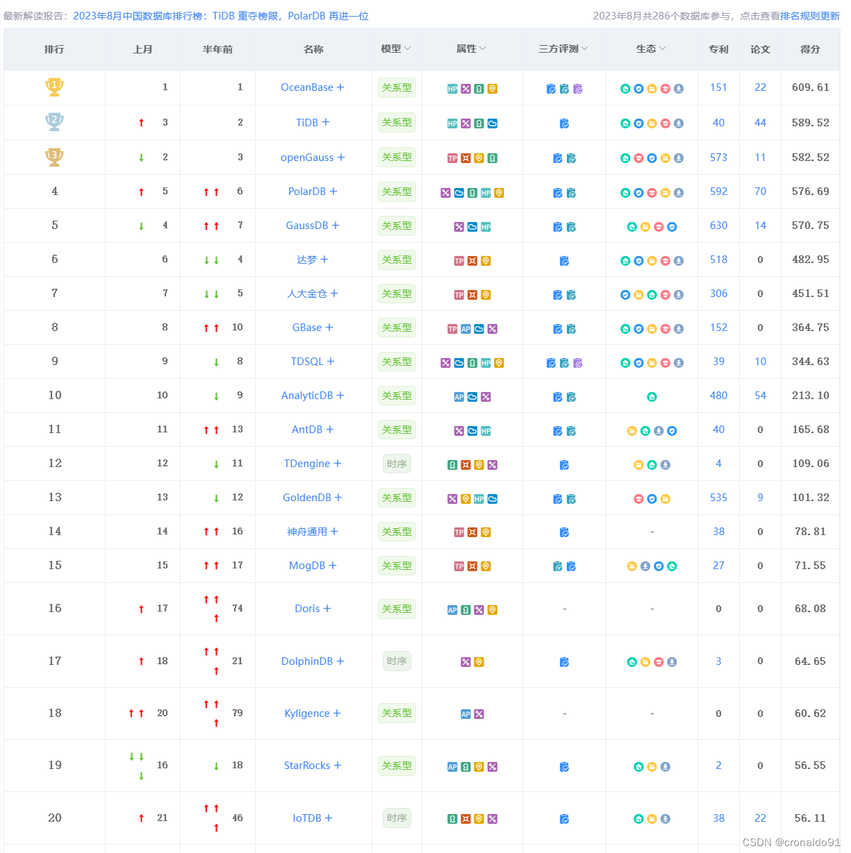Viewport: 851px width, 853px height.
Task: Click patent count 480 in AnalyticDB row
Action: pyautogui.click(x=718, y=396)
